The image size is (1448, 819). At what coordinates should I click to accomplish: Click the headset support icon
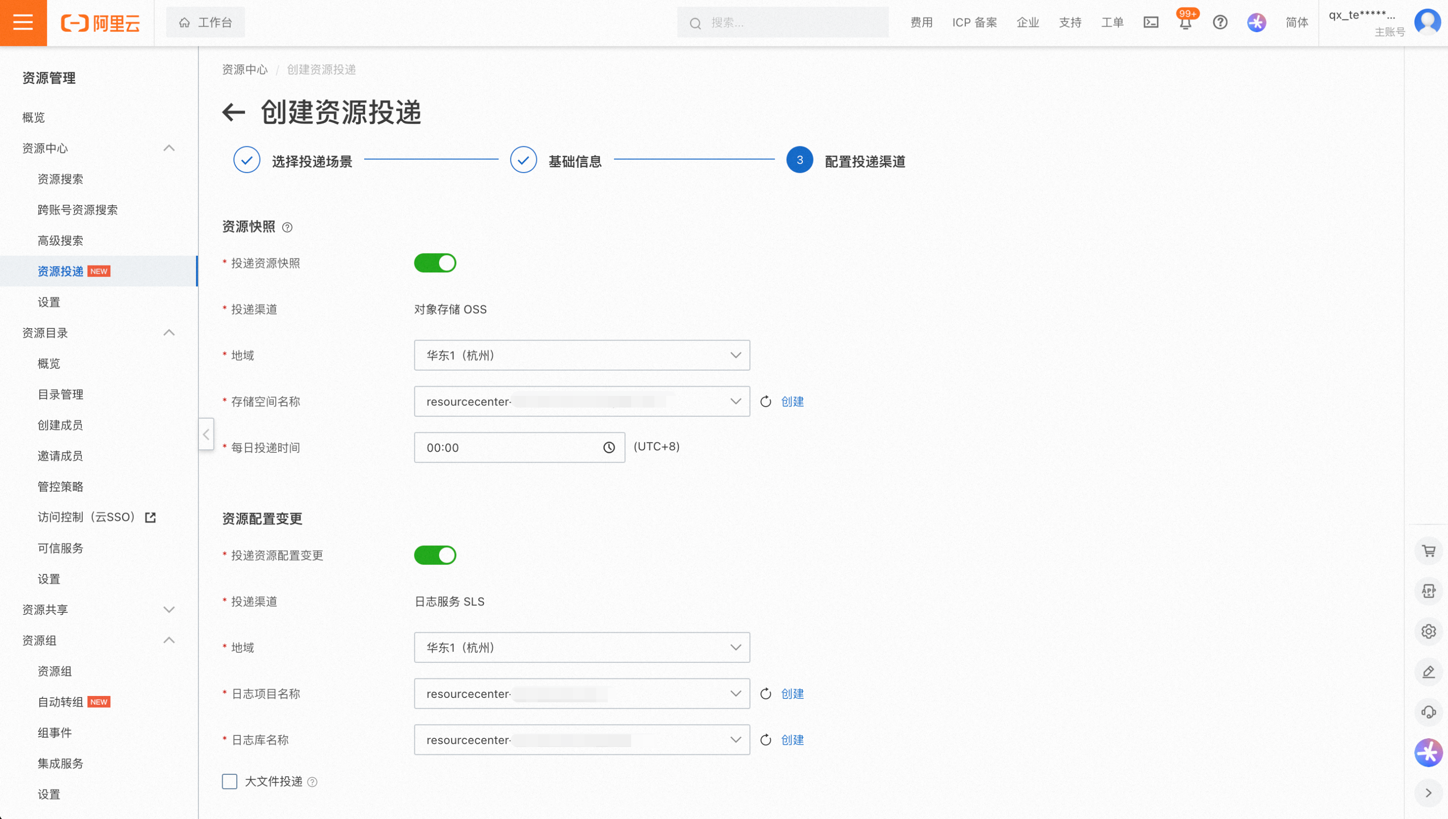pyautogui.click(x=1429, y=712)
